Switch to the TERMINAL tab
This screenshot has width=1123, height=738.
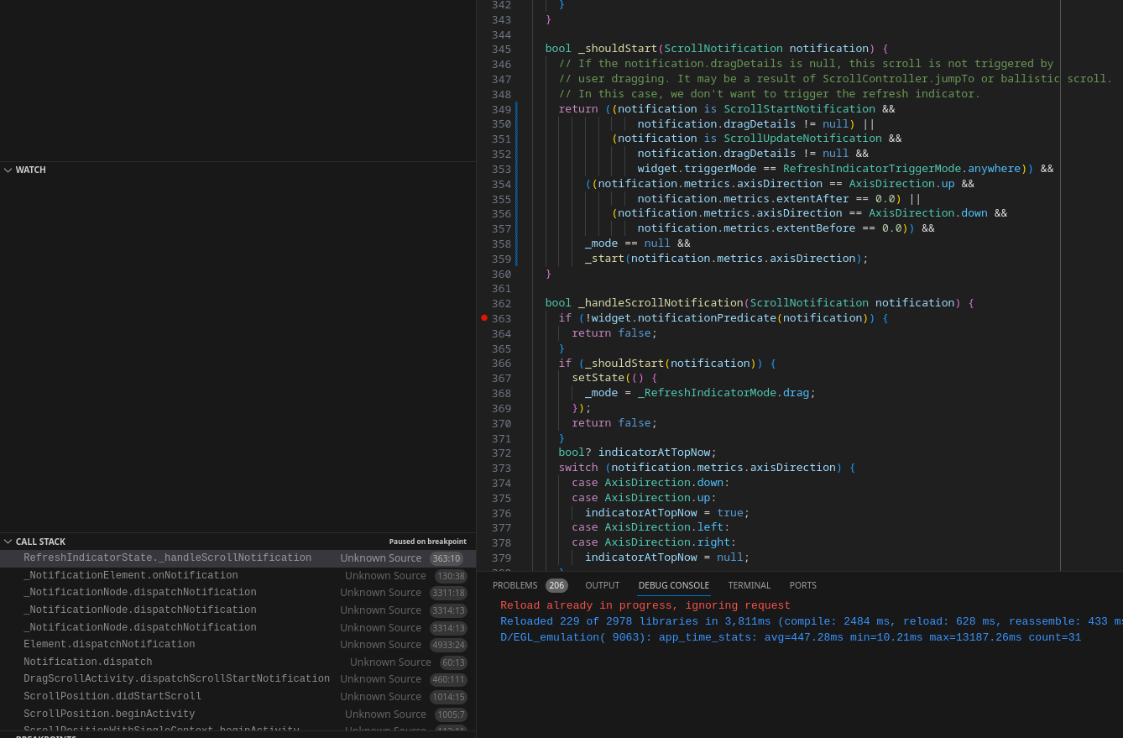pos(749,585)
